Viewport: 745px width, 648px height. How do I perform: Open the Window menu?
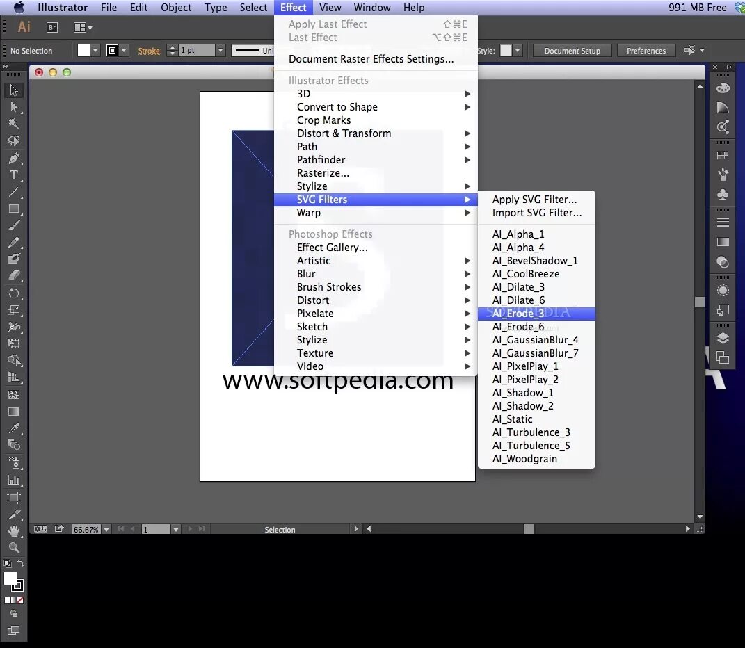[372, 8]
